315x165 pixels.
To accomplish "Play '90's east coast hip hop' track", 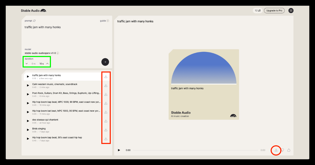I will pos(28,139).
